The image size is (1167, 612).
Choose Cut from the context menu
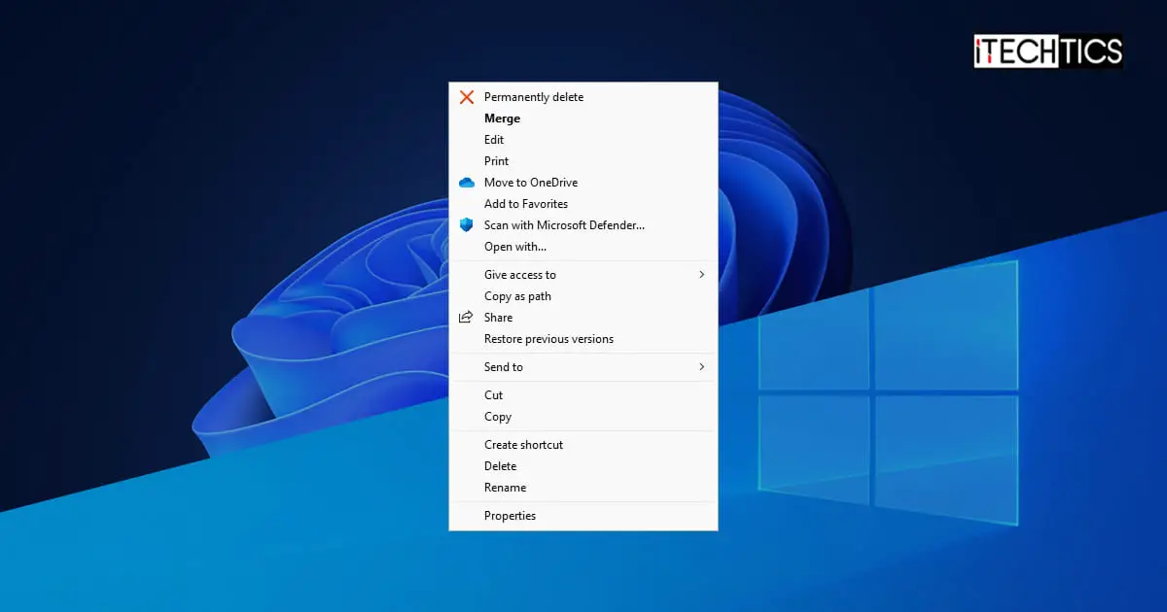pyautogui.click(x=583, y=395)
